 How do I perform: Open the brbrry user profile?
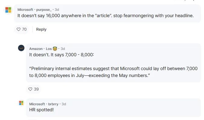tap(53, 104)
